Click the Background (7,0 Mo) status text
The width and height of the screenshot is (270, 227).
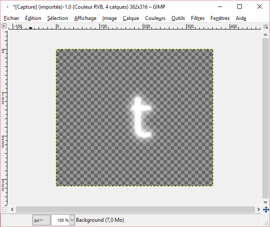point(100,220)
